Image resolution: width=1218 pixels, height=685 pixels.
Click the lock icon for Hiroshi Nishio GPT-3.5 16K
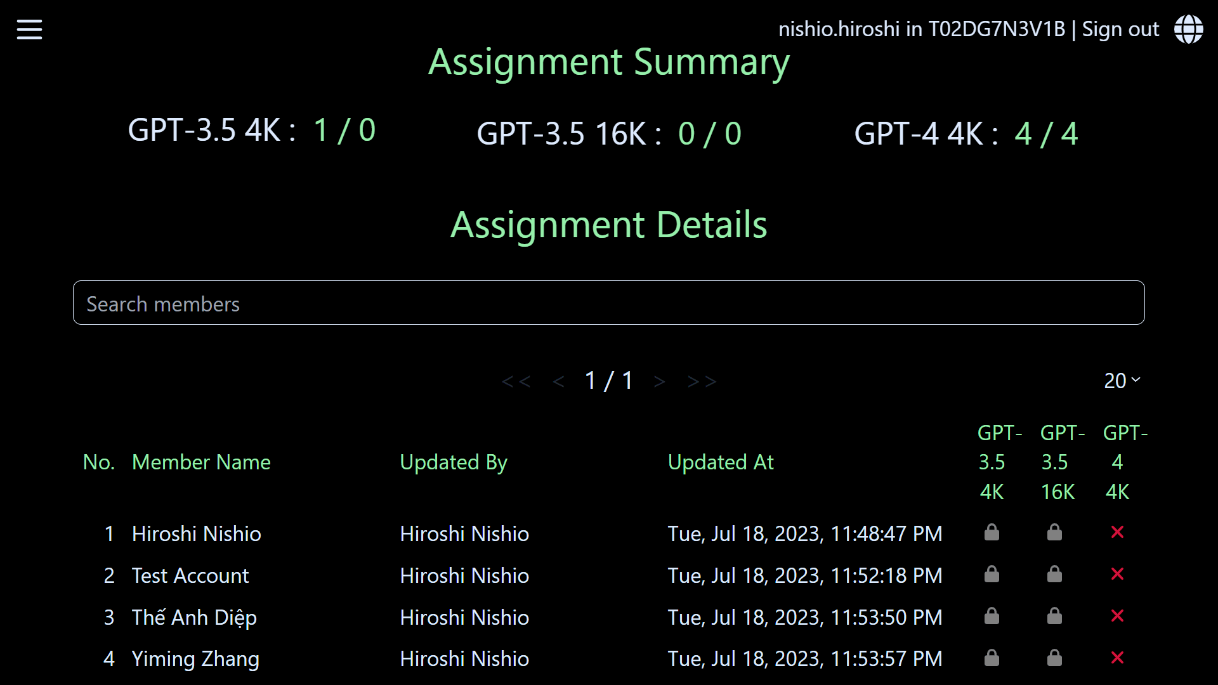(1054, 533)
